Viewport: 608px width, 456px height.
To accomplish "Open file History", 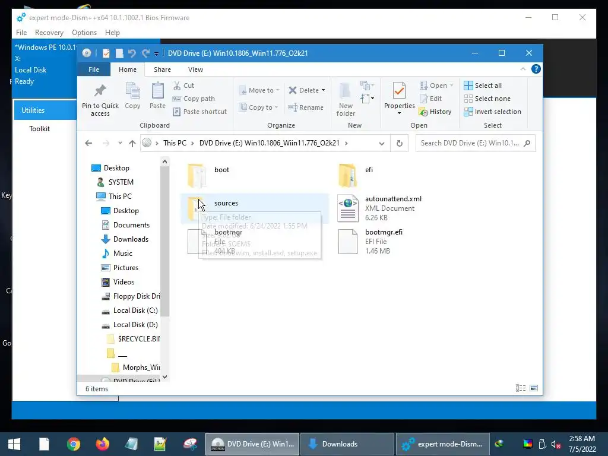I will coord(435,112).
